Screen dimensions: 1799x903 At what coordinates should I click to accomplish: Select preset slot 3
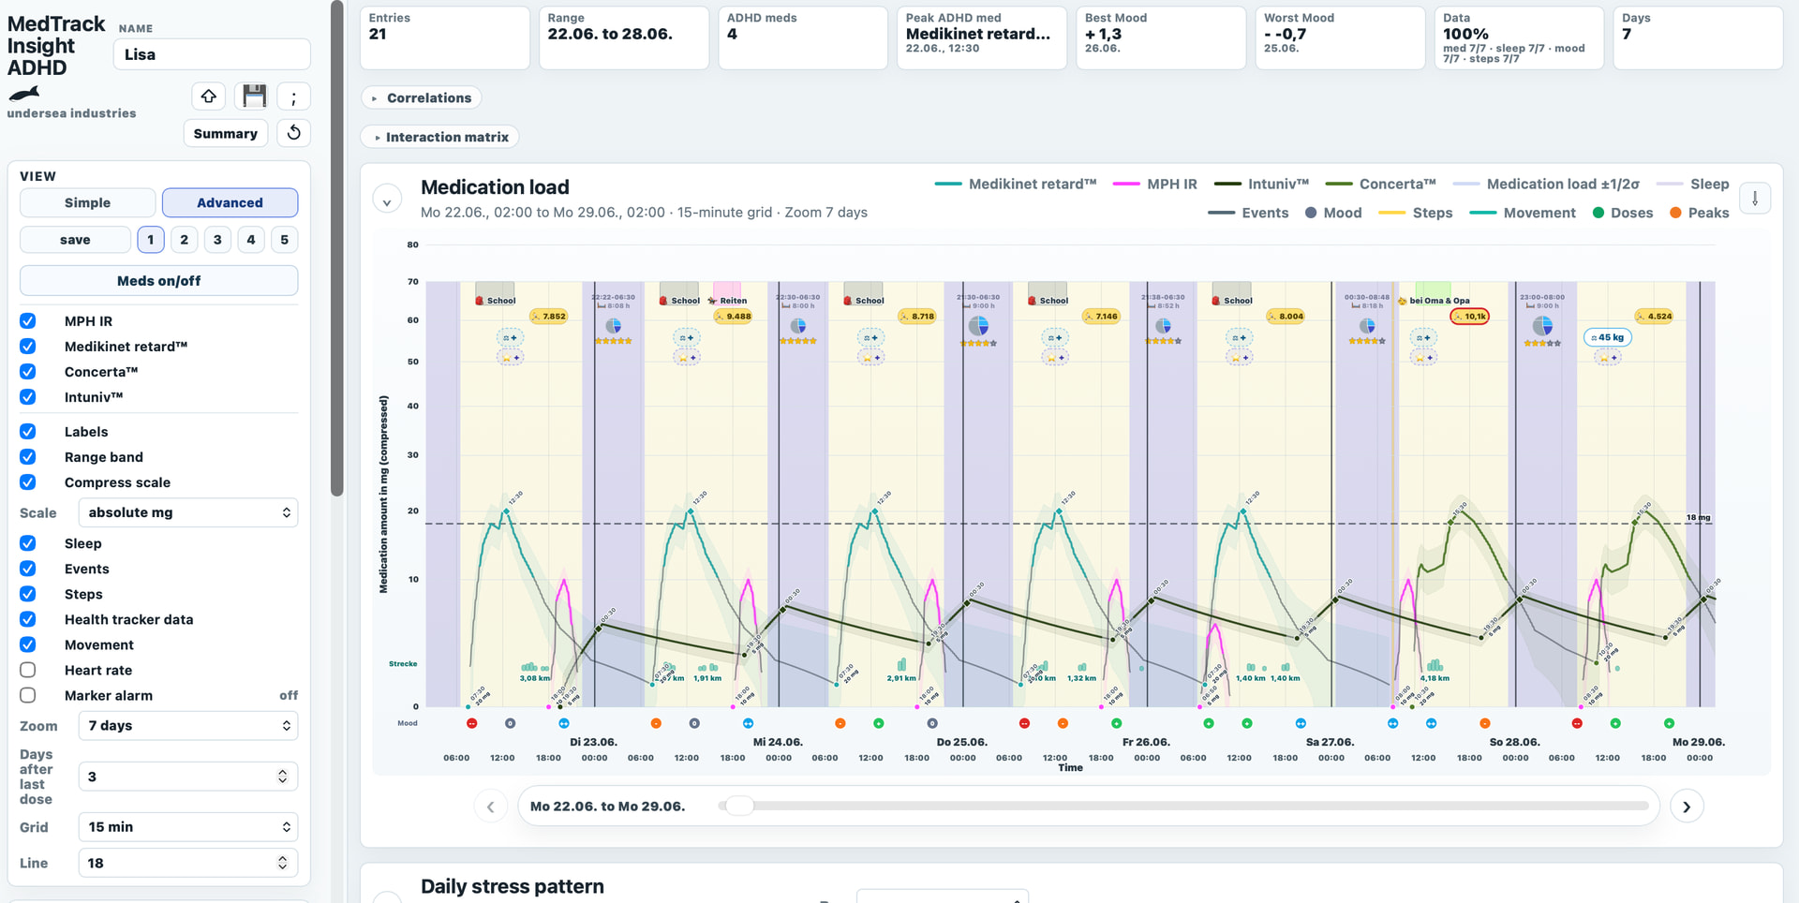(x=217, y=240)
